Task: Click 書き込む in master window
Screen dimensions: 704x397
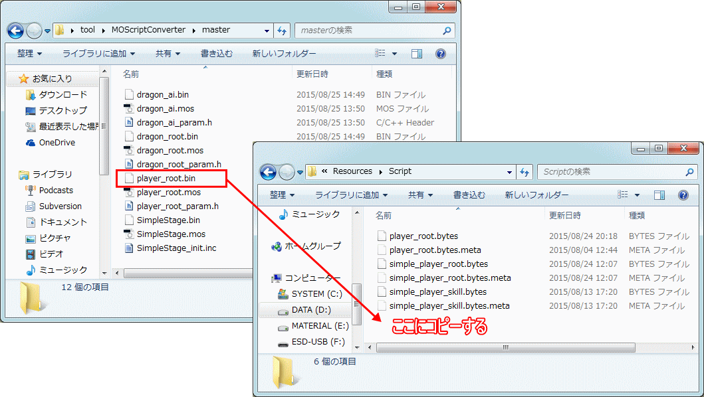Action: 217,54
